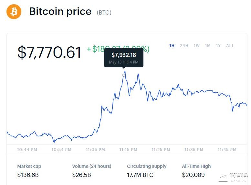Select the 1H time range tab
The image size is (251, 185).
pyautogui.click(x=172, y=46)
